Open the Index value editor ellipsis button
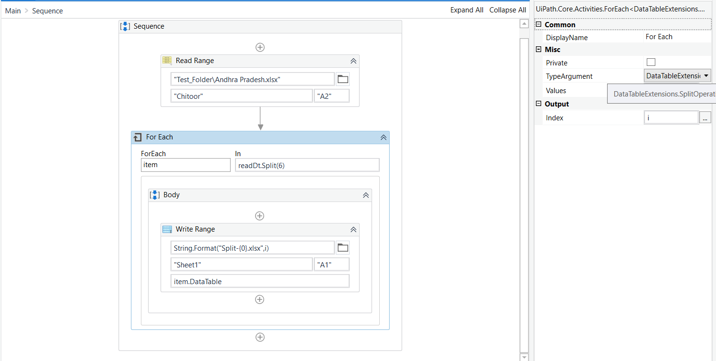Screen dimensions: 716x361 pyautogui.click(x=705, y=117)
